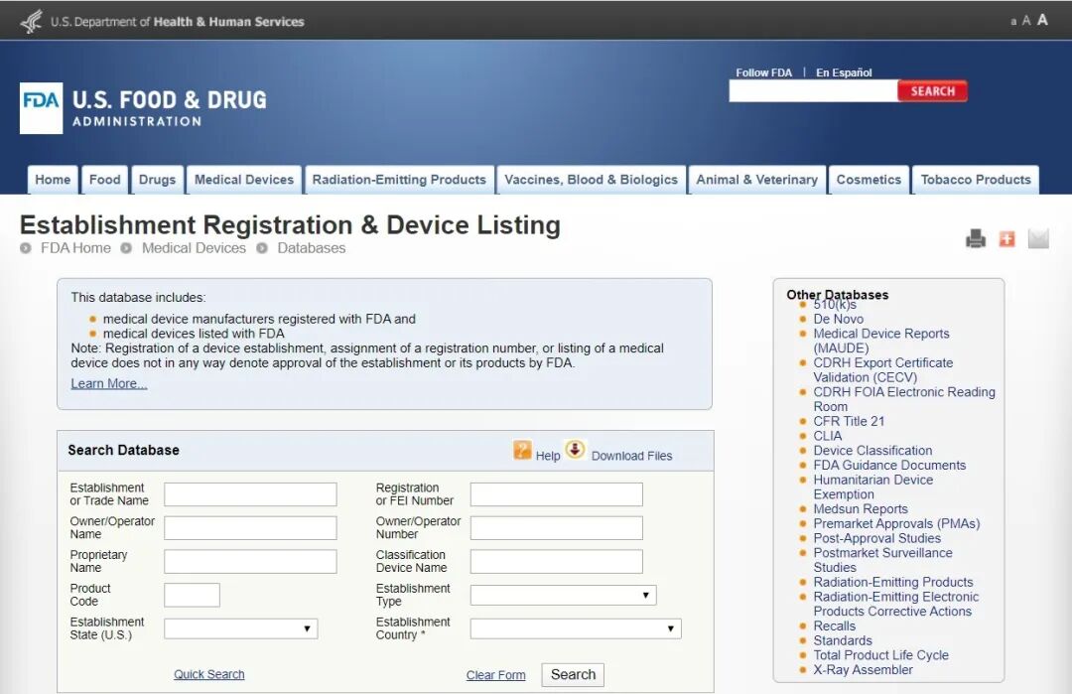1072x694 pixels.
Task: Click the Search button in the form
Action: point(573,674)
